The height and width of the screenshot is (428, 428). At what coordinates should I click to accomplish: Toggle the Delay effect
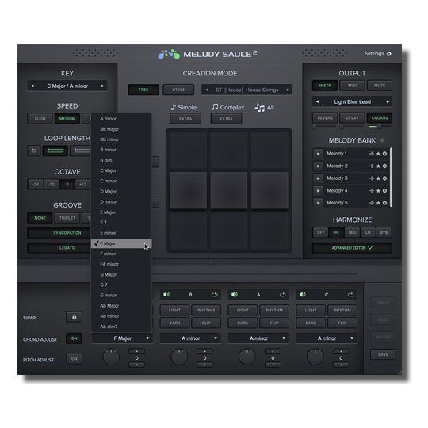[352, 118]
